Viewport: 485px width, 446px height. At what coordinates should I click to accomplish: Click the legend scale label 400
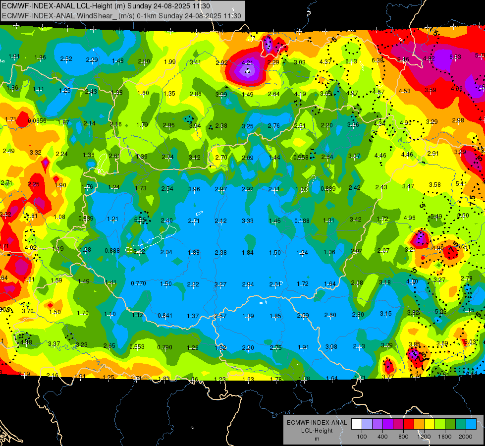pyautogui.click(x=382, y=437)
